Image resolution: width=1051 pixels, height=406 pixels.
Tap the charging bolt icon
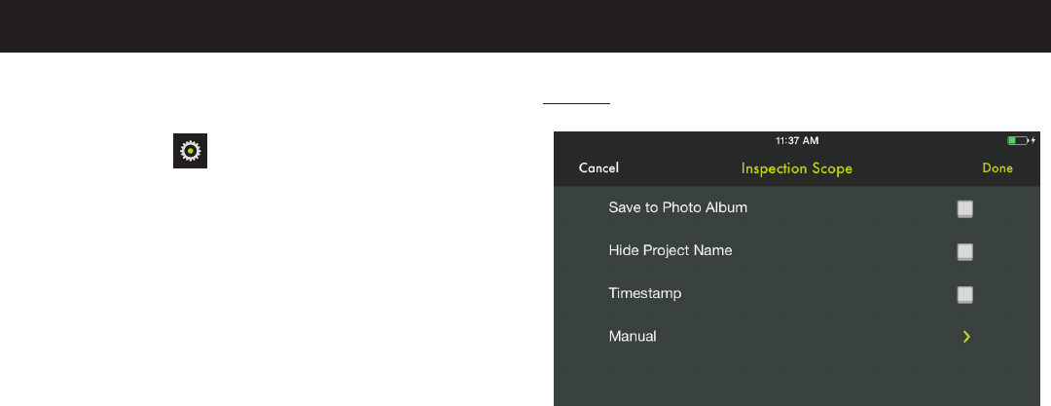pos(1033,140)
